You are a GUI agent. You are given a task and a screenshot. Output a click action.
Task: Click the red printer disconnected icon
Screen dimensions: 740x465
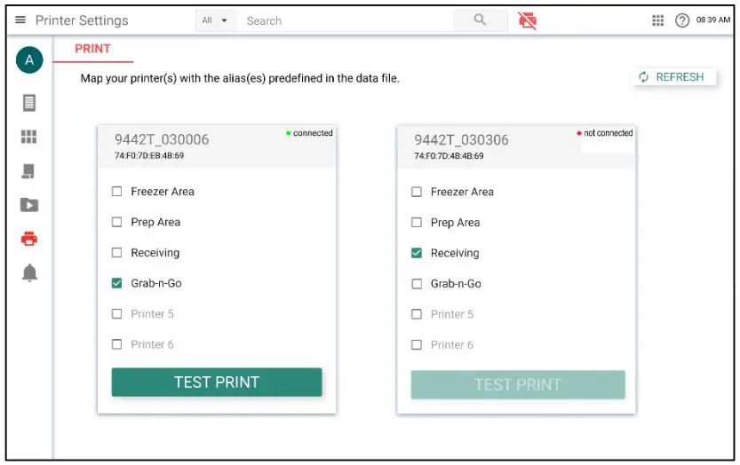[528, 20]
